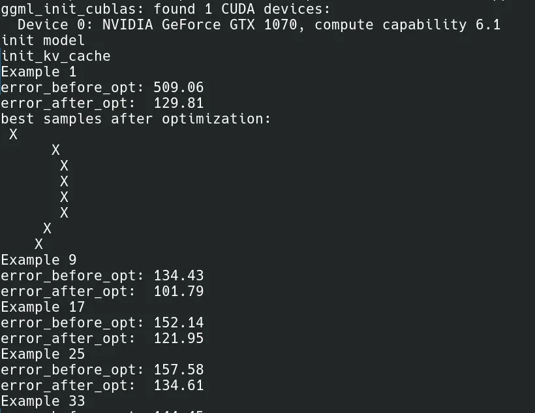Click the error_before_opt value 152.14
535x413 pixels.
[179, 323]
